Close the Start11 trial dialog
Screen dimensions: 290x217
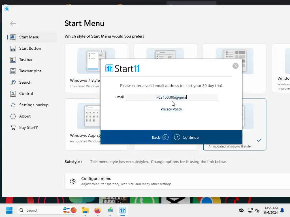[x=235, y=66]
